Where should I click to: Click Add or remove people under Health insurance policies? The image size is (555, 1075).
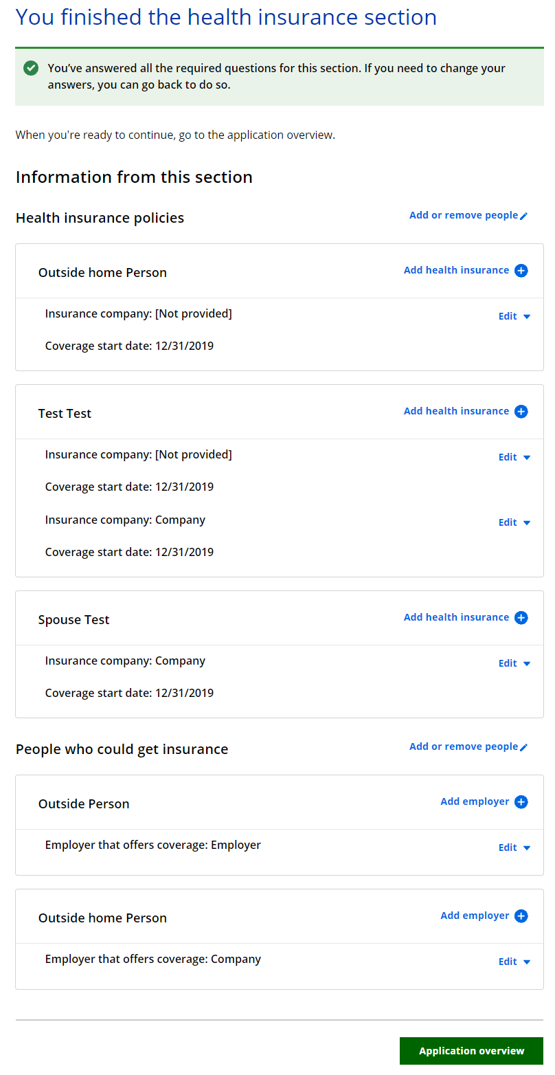coord(464,215)
